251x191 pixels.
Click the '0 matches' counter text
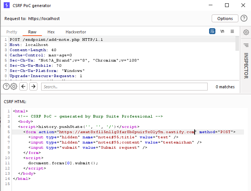coord(225,87)
